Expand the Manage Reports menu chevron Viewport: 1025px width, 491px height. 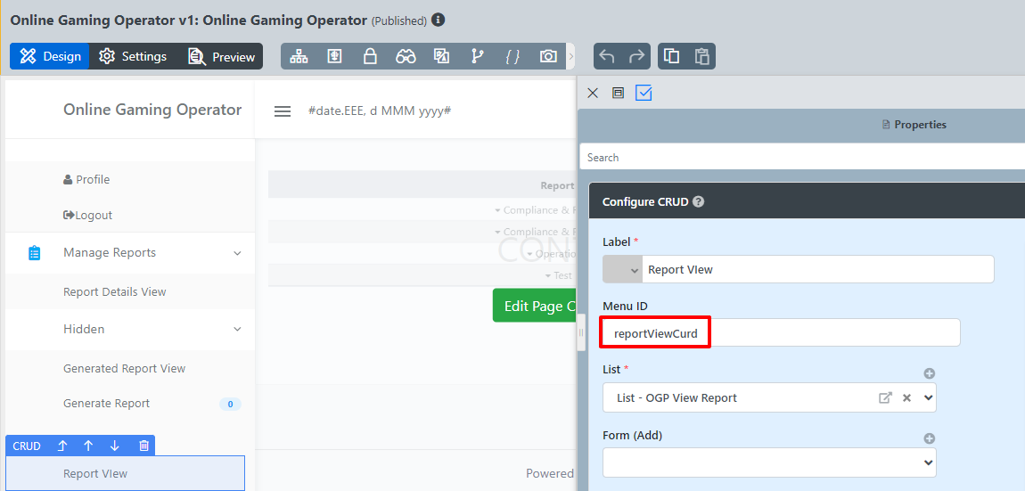(x=237, y=253)
